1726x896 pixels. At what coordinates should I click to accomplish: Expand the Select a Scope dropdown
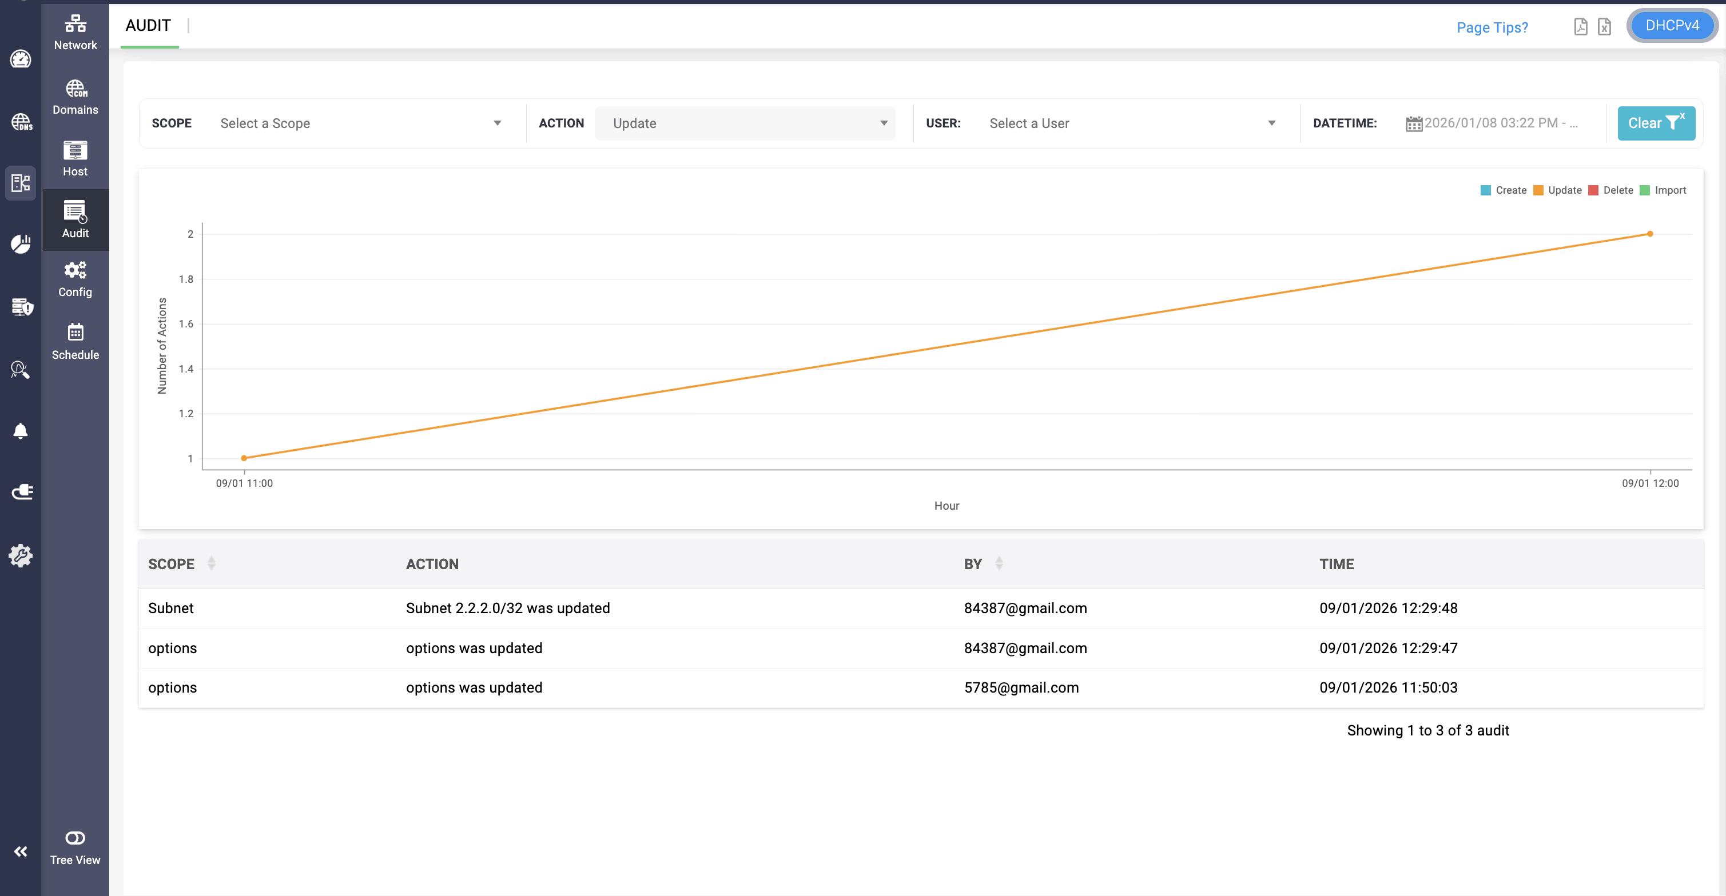click(x=360, y=123)
